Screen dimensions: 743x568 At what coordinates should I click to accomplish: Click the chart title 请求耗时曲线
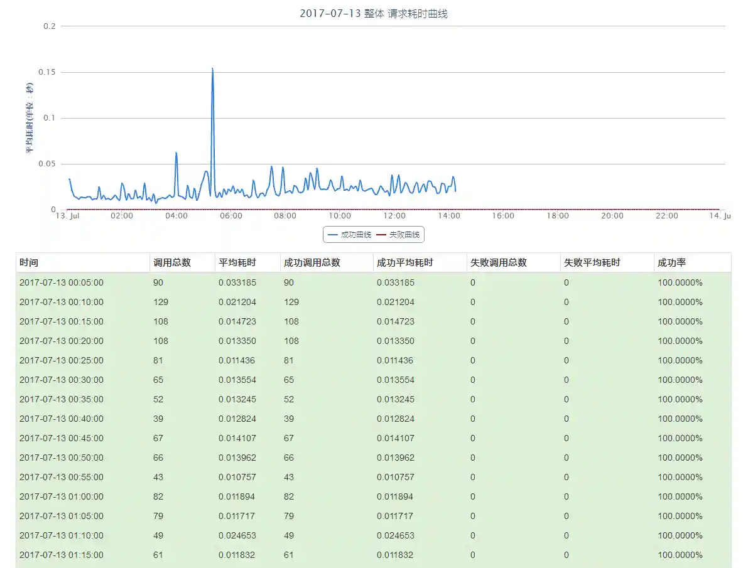374,13
